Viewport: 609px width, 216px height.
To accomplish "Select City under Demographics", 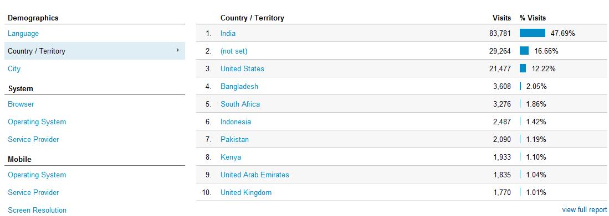I will (x=14, y=69).
